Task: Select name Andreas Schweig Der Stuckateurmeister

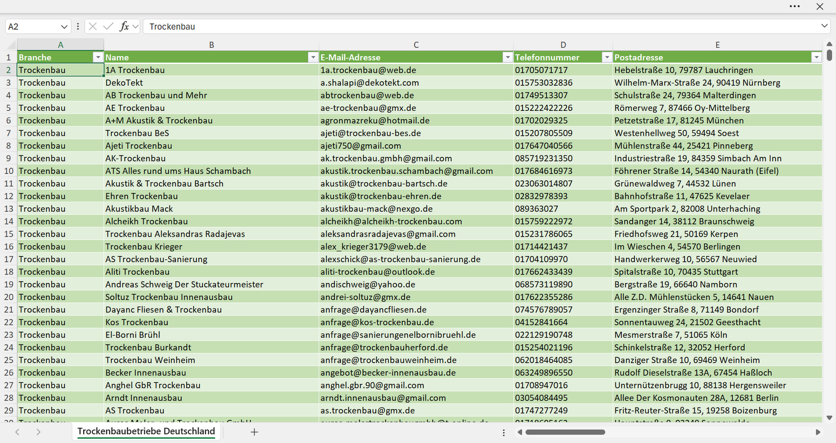Action: (x=211, y=284)
